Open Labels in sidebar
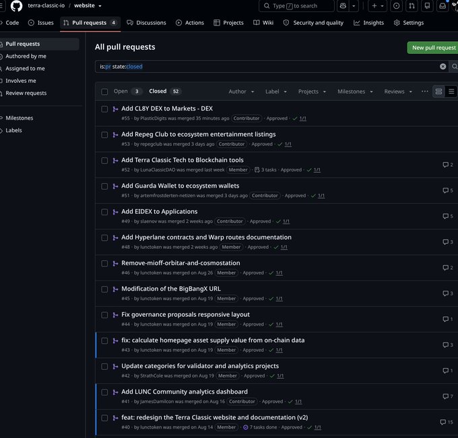The width and height of the screenshot is (458, 438). tap(13, 131)
